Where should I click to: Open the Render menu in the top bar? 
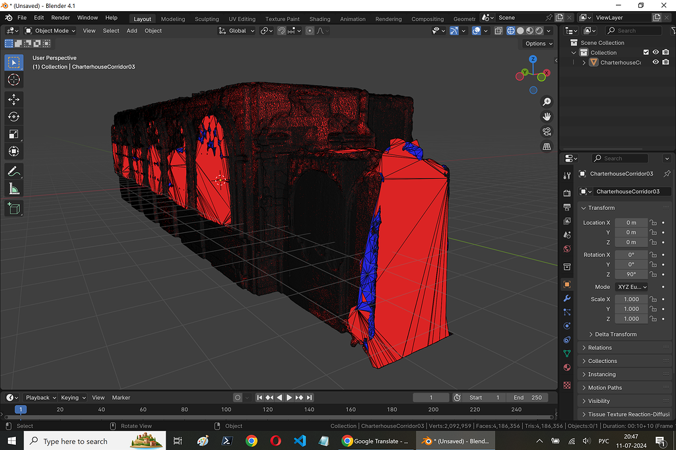coord(60,18)
